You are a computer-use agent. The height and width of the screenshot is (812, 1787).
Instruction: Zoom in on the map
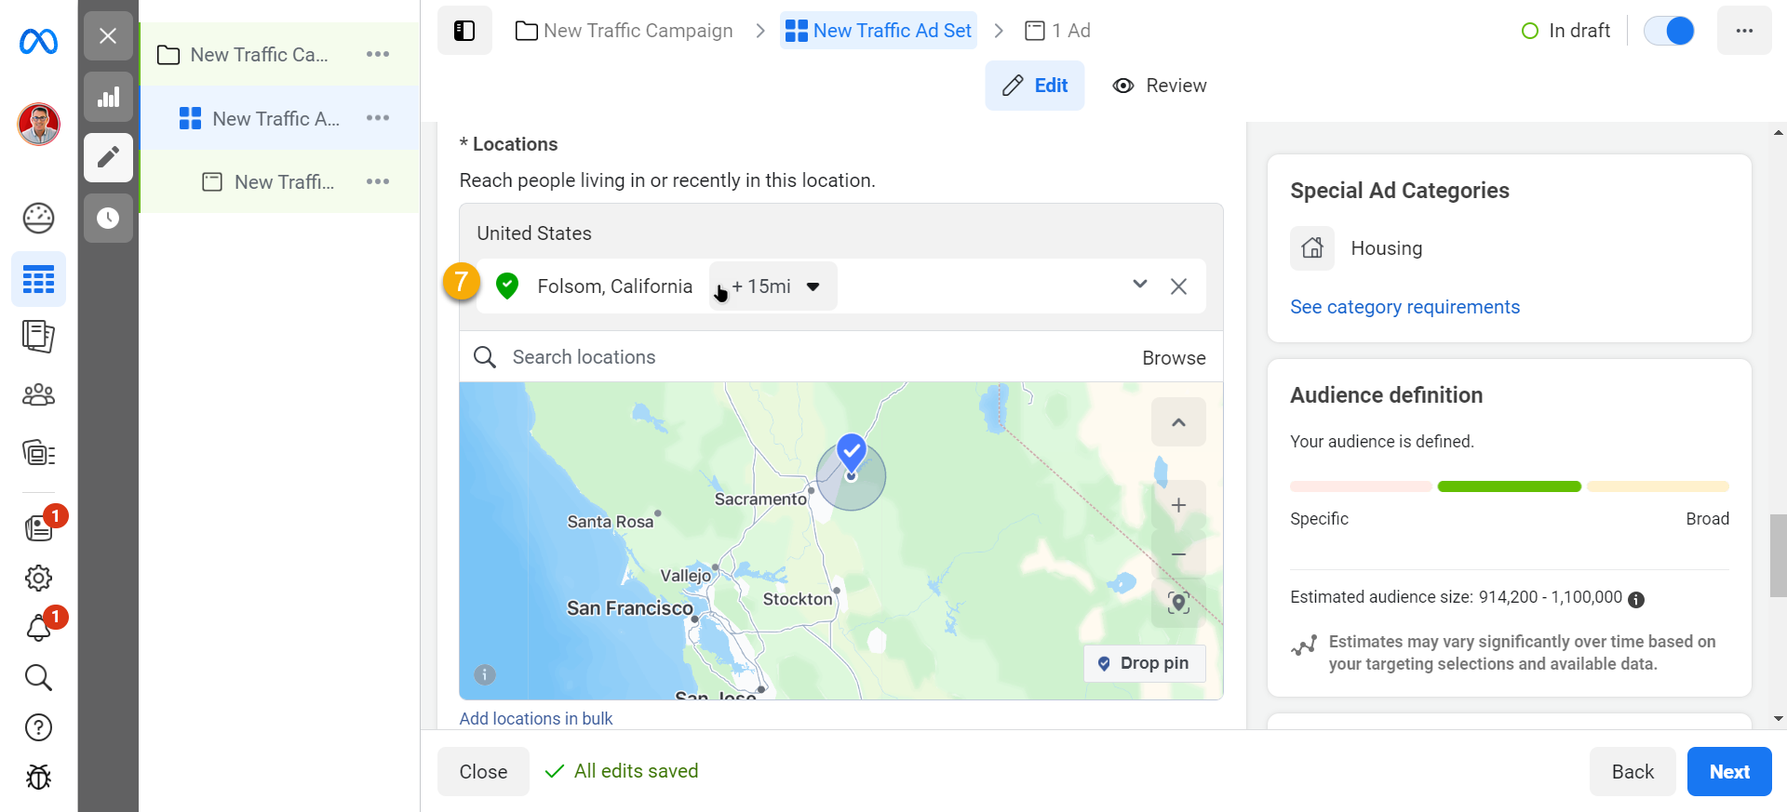click(1178, 505)
